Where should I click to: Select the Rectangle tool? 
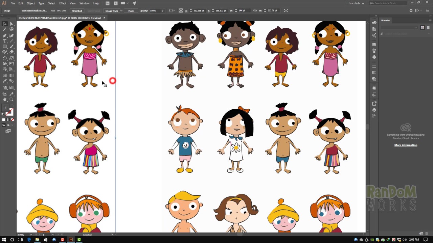click(5, 47)
